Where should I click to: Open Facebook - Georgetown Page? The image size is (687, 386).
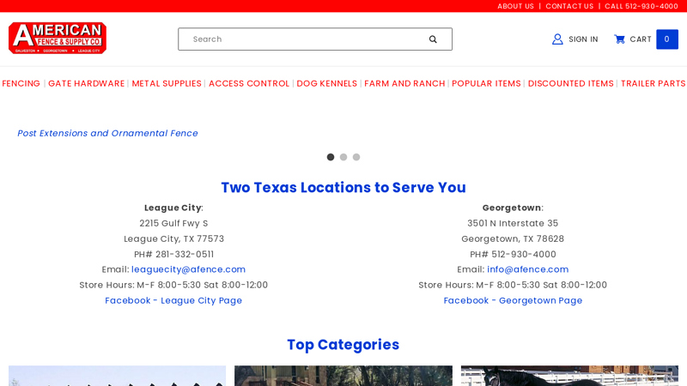[513, 301]
